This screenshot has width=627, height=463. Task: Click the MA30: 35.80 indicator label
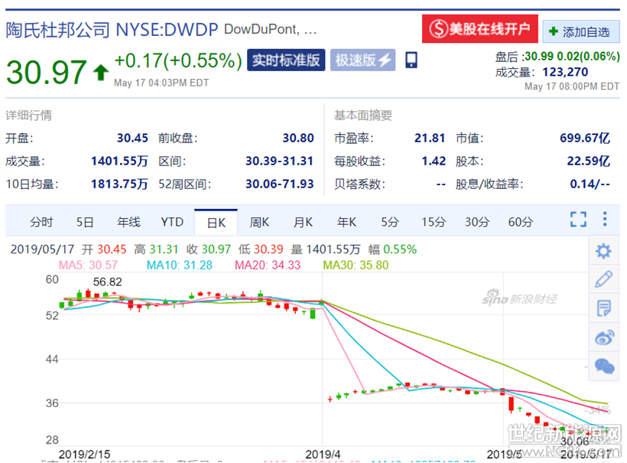tap(356, 265)
